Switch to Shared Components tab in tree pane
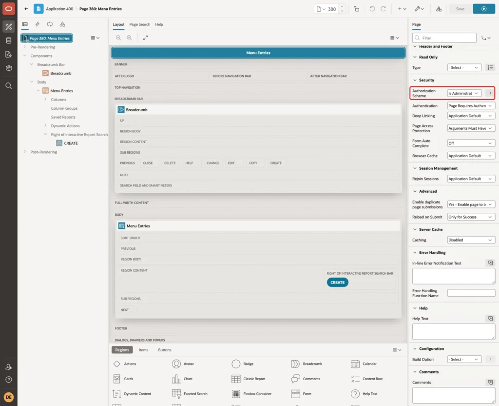 pos(62,24)
